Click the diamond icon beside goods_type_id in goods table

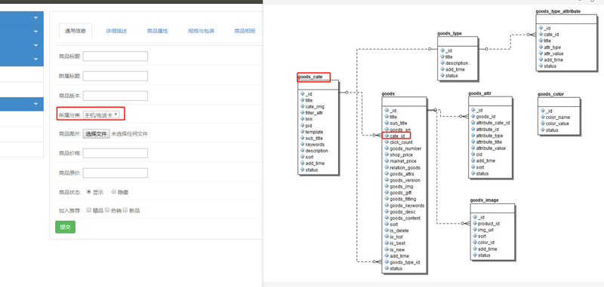click(x=387, y=262)
